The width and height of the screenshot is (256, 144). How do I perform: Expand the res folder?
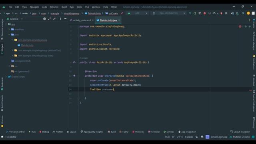click(x=9, y=66)
